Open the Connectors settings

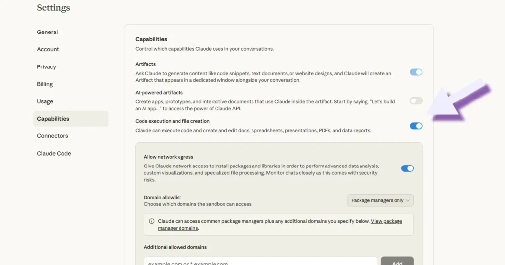click(x=52, y=136)
